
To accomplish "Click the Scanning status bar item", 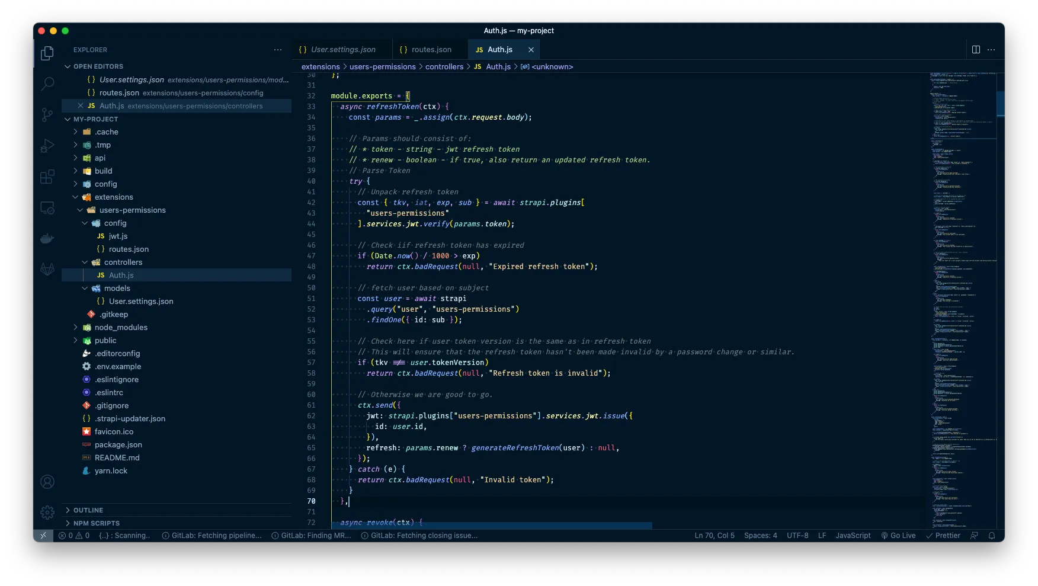I will coord(124,536).
